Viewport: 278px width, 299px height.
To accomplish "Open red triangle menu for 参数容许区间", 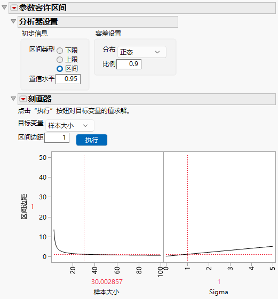I will point(14,8).
